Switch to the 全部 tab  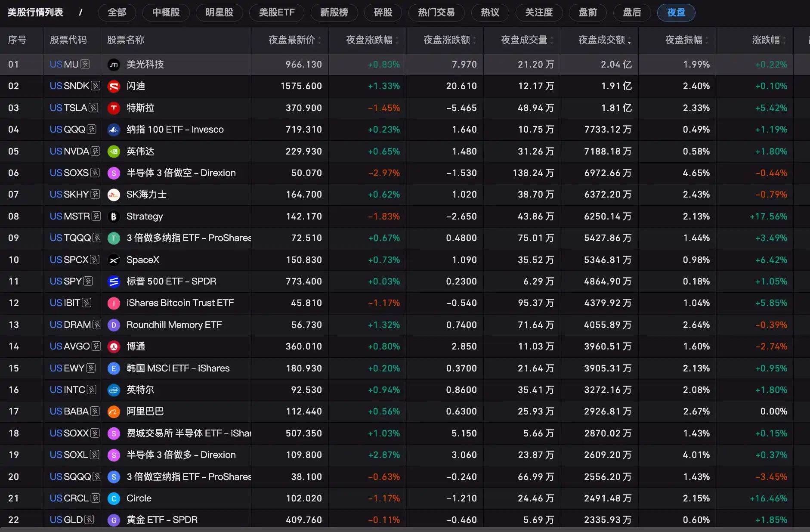click(117, 12)
